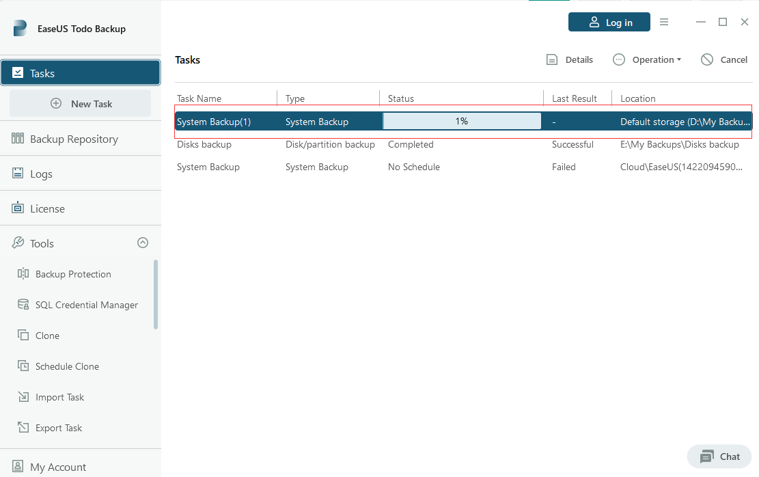Click the 1% backup progress bar
This screenshot has width=759, height=477.
point(462,121)
